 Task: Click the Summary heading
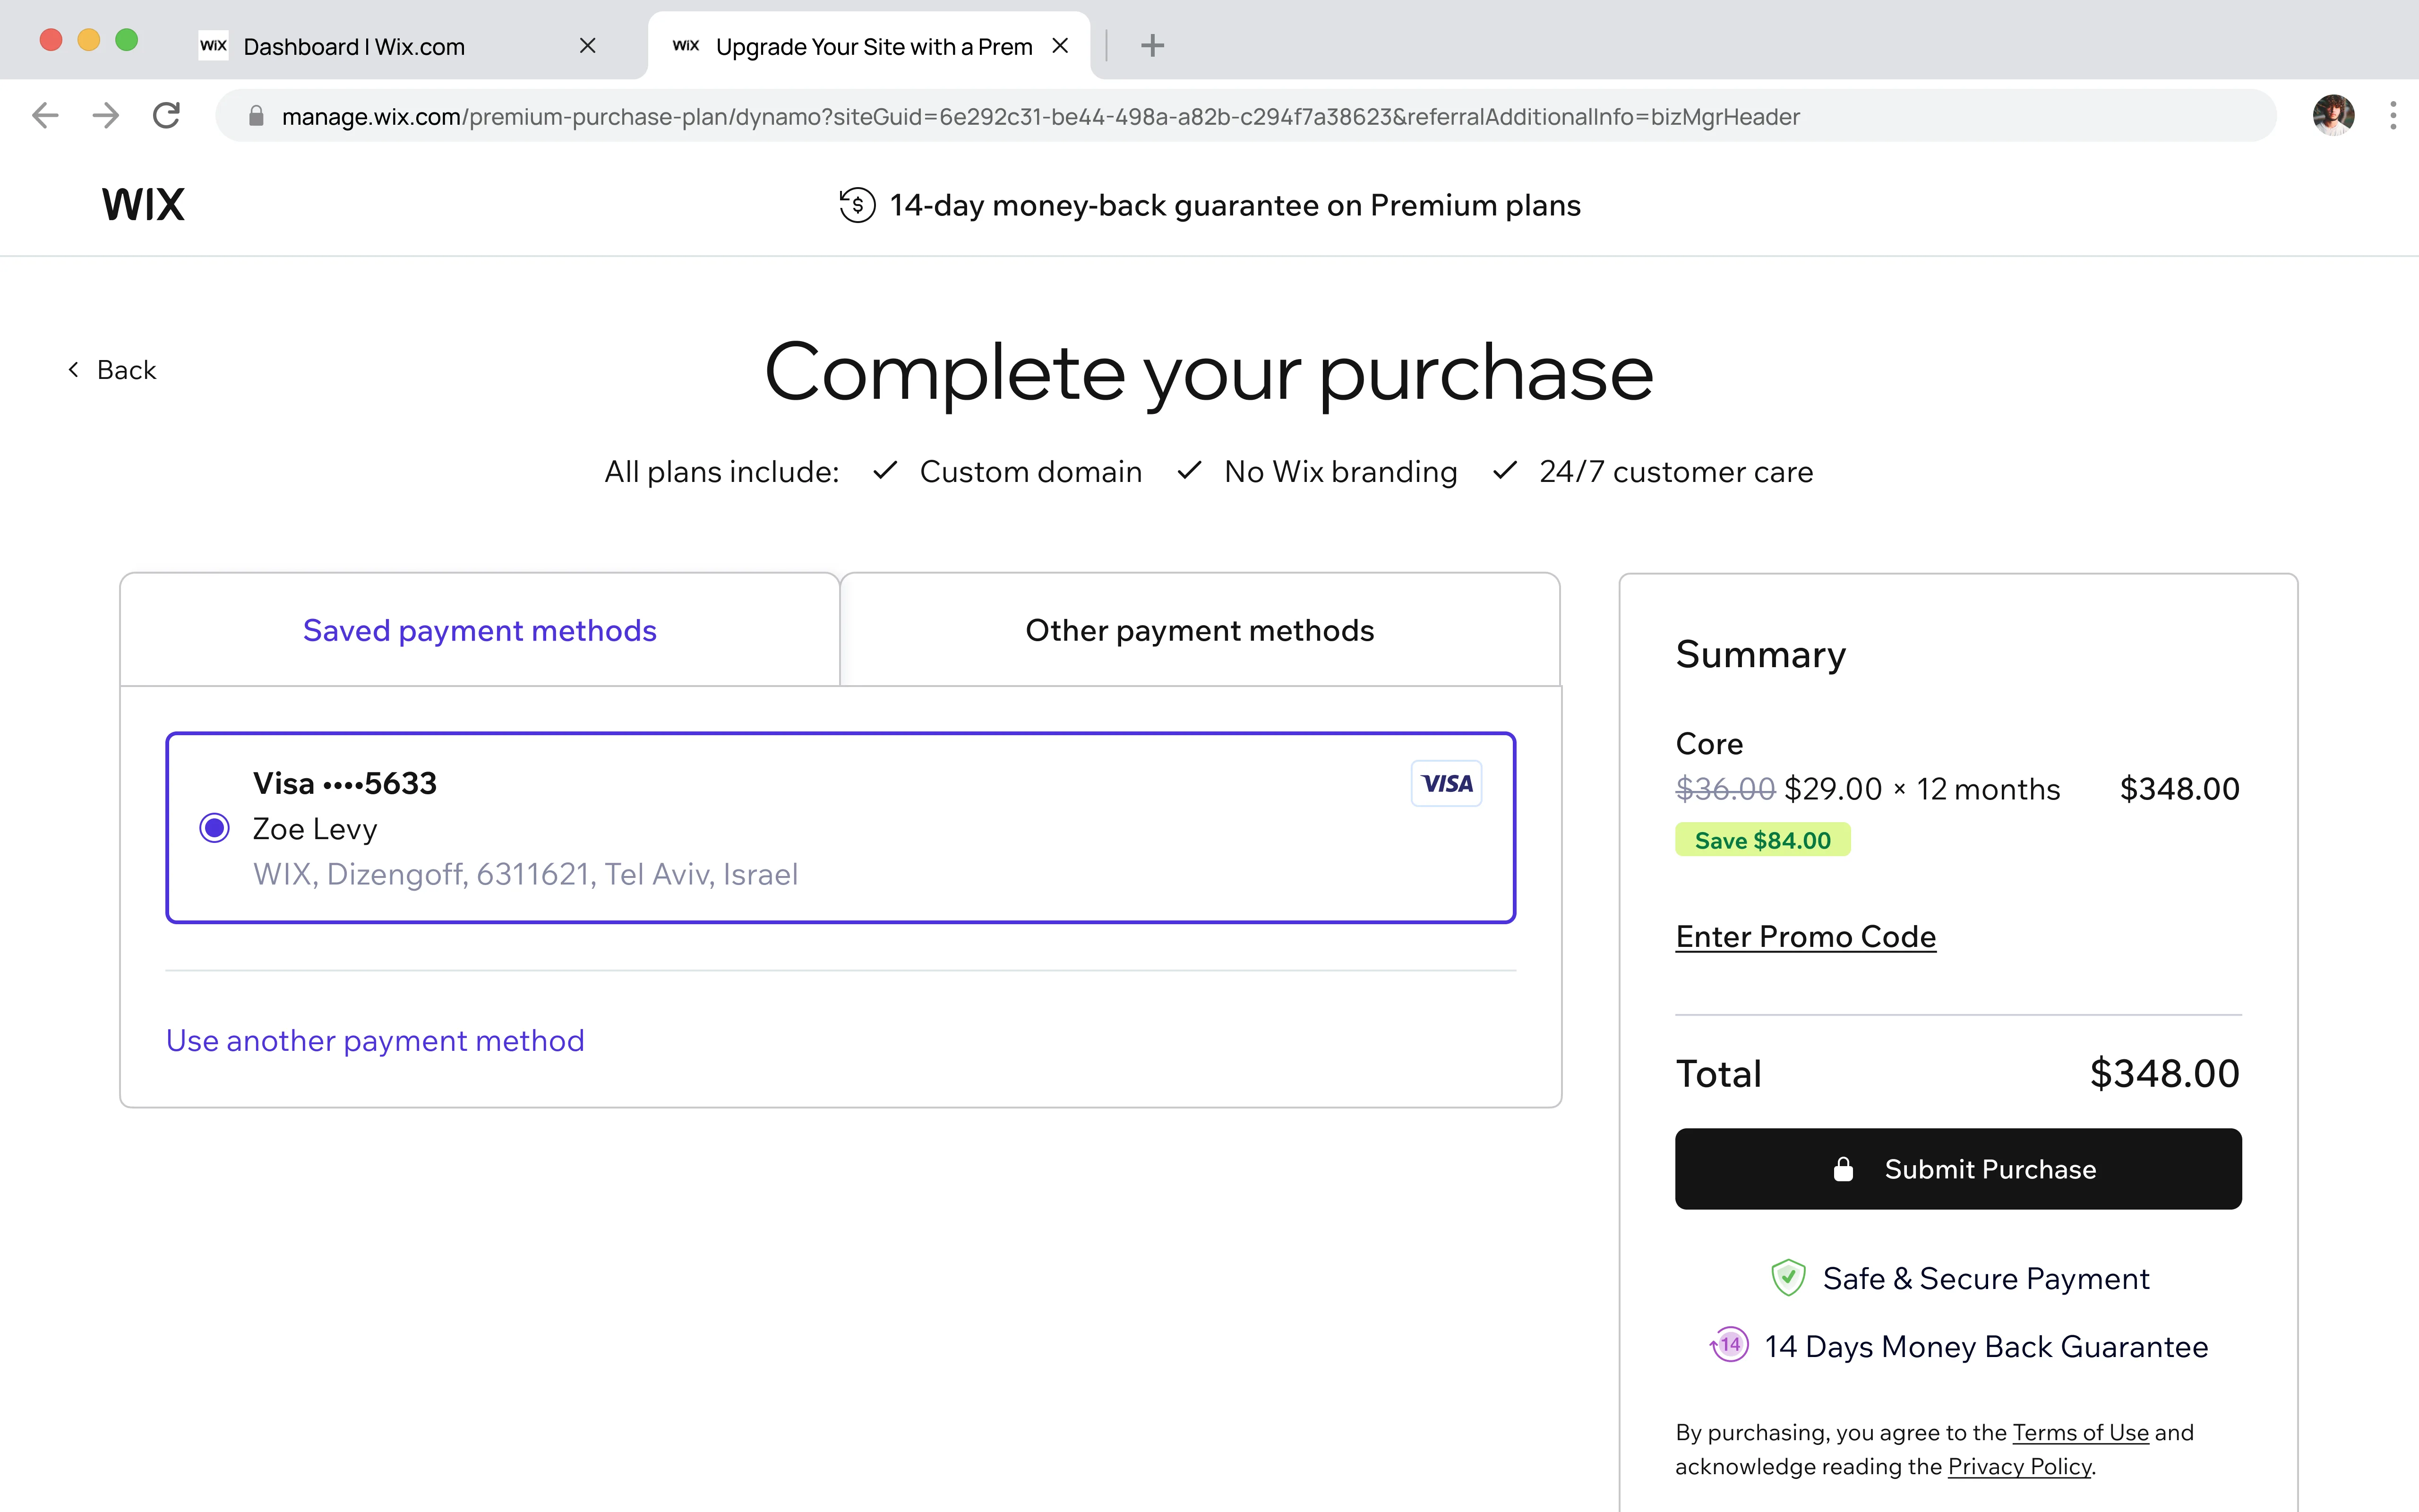pyautogui.click(x=1760, y=655)
